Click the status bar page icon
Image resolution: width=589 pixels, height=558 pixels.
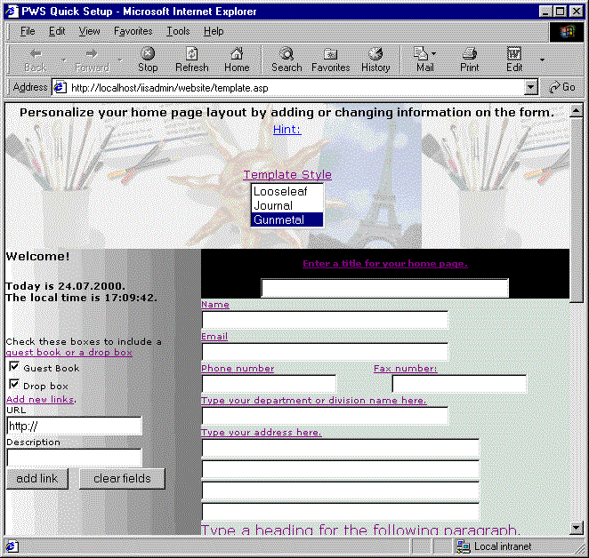coord(12,546)
